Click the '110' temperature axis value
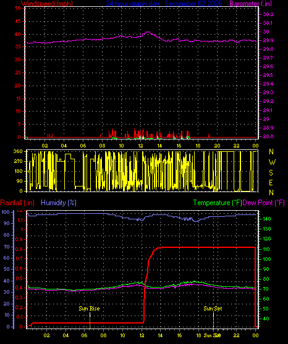This screenshot has width=288, height=344. click(x=266, y=249)
